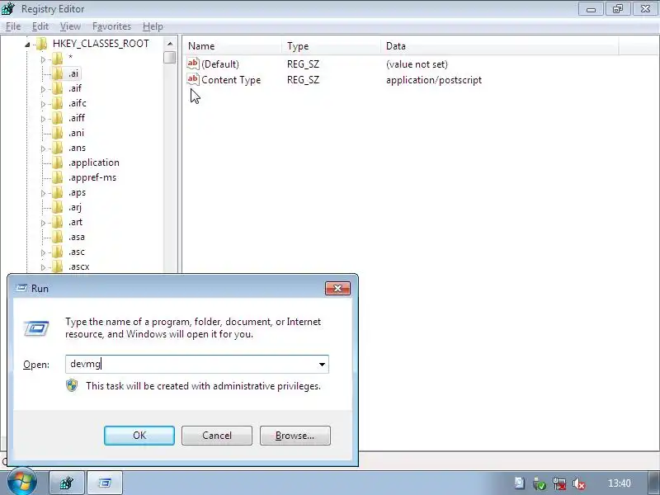Click the tree scrollbar up arrow
This screenshot has width=660, height=495.
[170, 44]
